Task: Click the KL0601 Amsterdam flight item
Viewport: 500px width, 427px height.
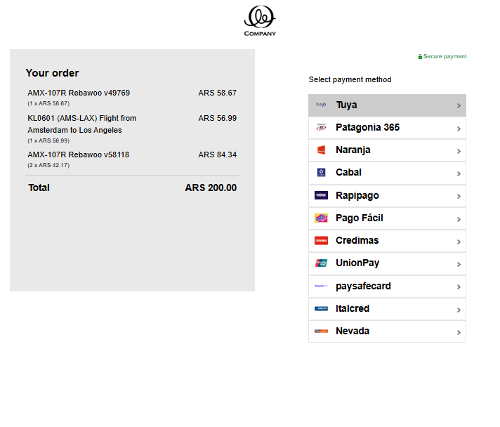Action: [82, 124]
